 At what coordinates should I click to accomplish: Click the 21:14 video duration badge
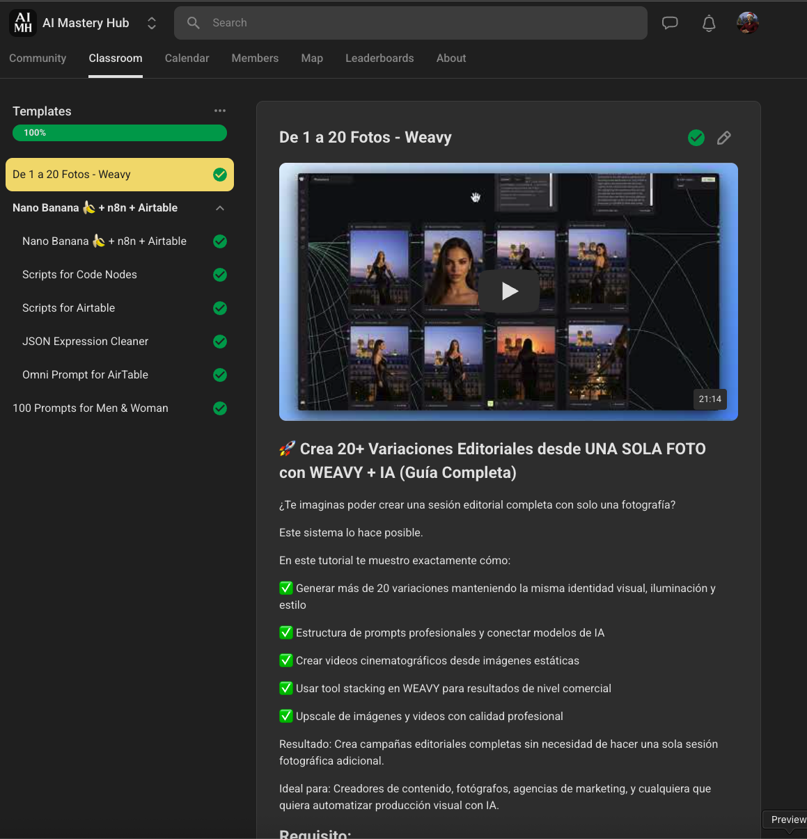click(x=710, y=399)
